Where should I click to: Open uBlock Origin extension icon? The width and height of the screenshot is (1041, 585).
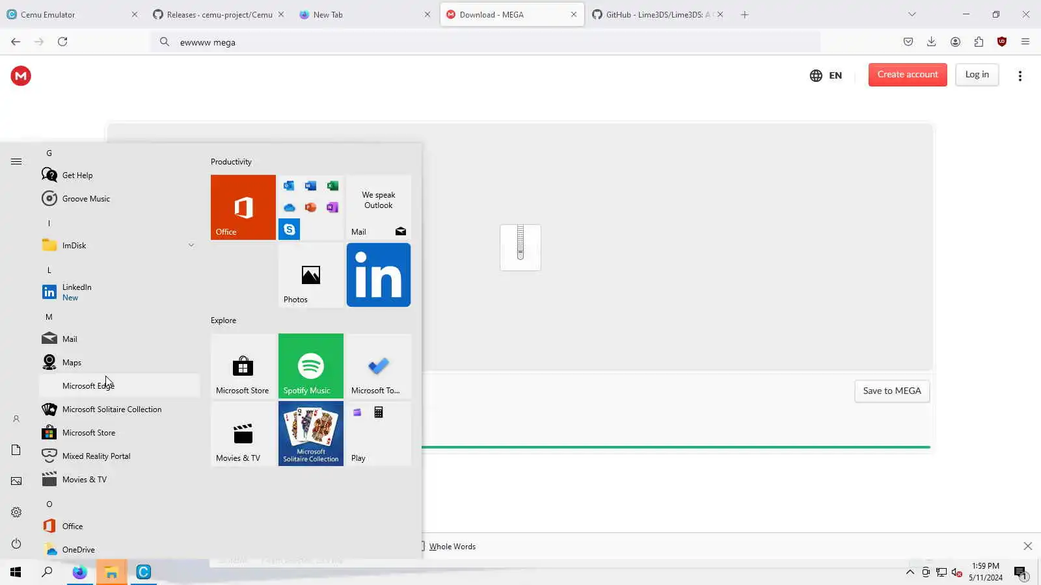(x=1002, y=42)
